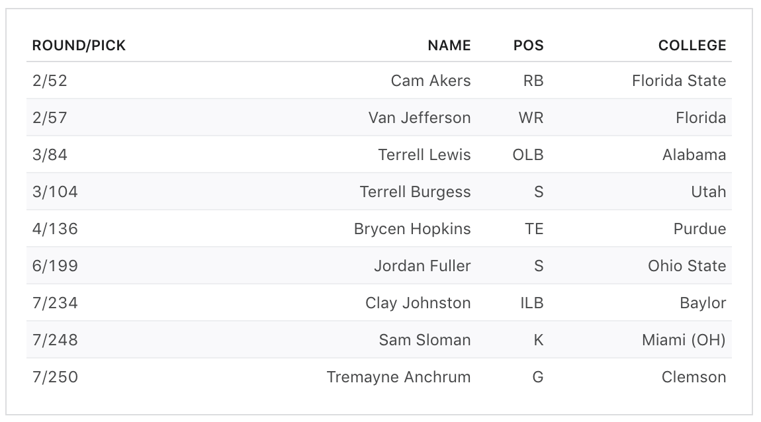Select the 7/250 pick cell
The width and height of the screenshot is (761, 422).
[x=55, y=377]
